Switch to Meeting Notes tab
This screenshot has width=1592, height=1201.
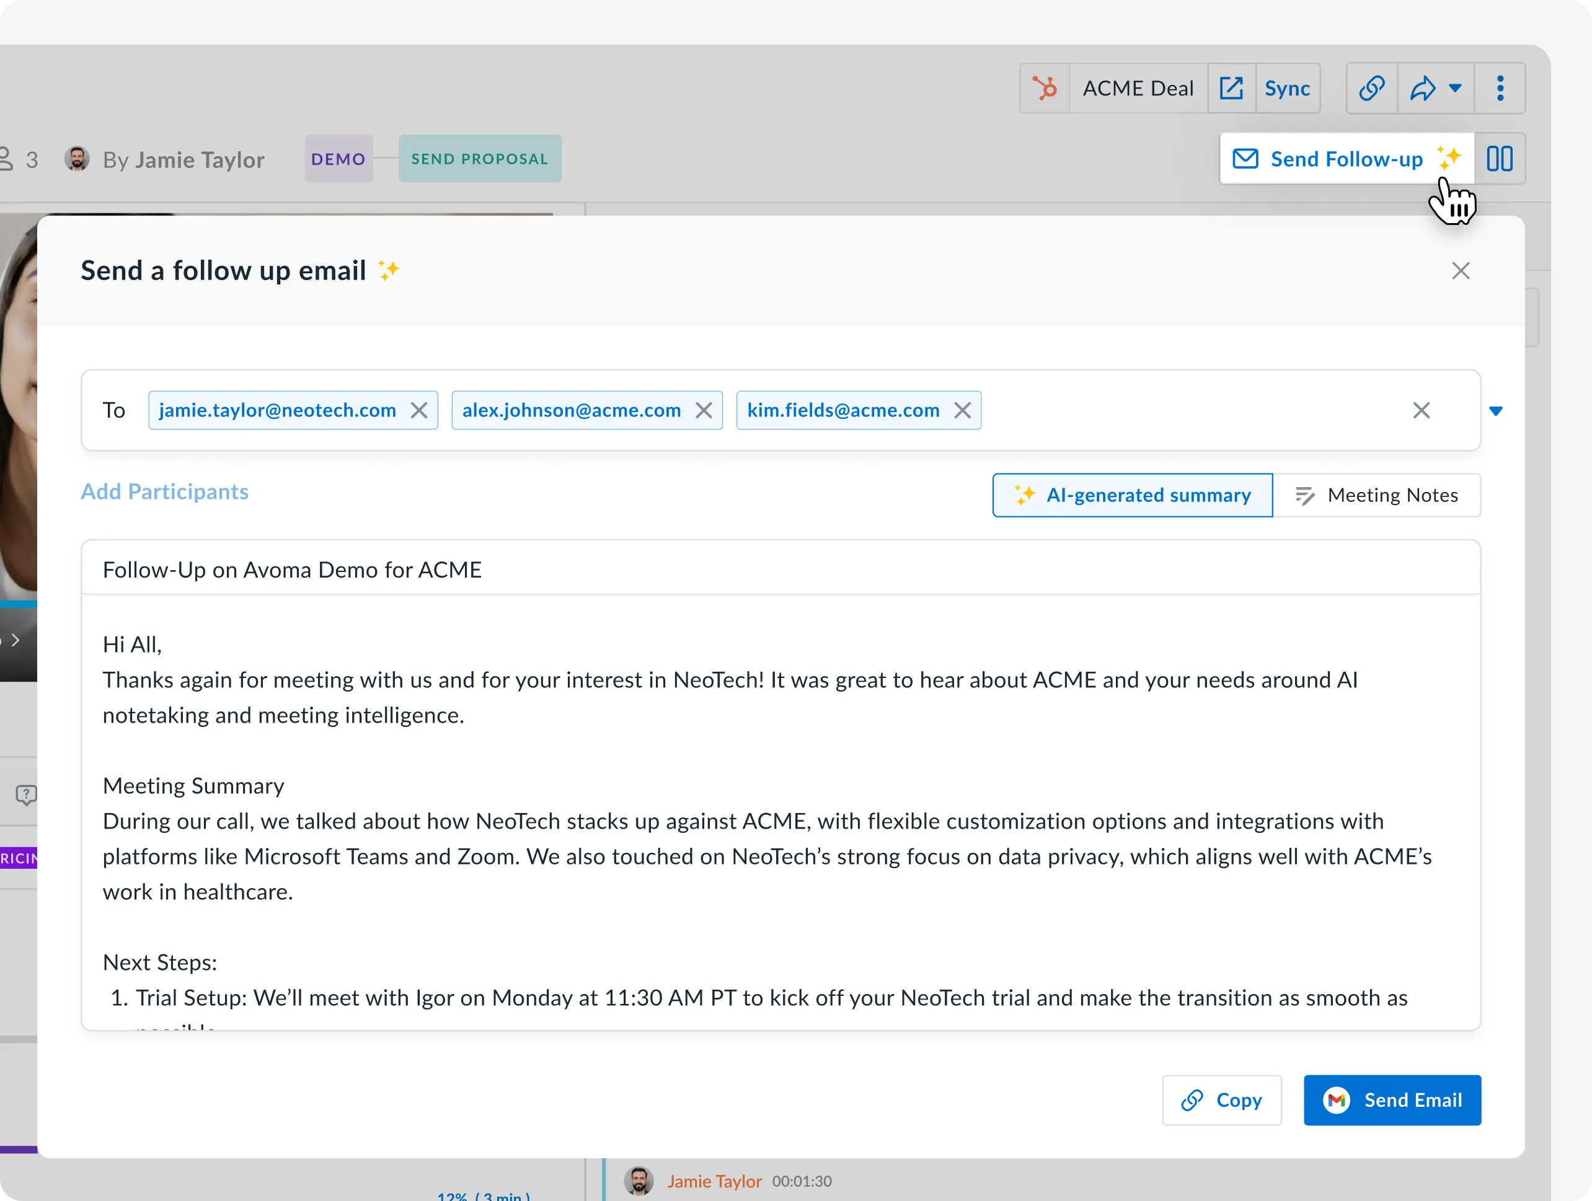pyautogui.click(x=1376, y=495)
